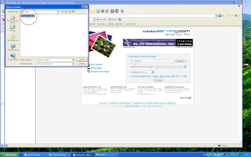Viewport: 251px width, 157px height.
Task: Expand the Fichiers de type dropdown
Action: click(x=73, y=64)
